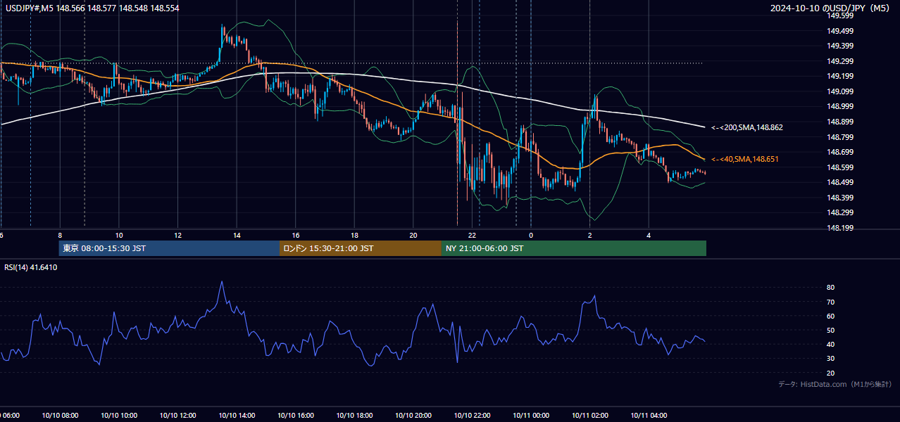Select price axis value 149.399
The width and height of the screenshot is (900, 422).
(x=840, y=46)
